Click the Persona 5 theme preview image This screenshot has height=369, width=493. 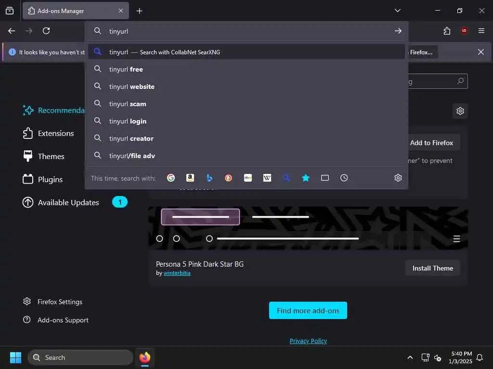tap(308, 228)
